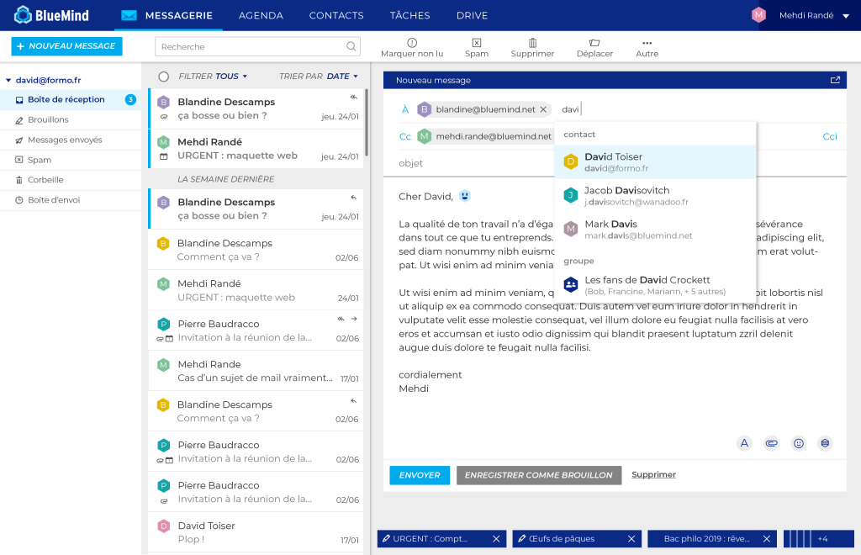Viewport: 861px width, 555px height.
Task: Remove blandine@bluemind.net recipient chip
Action: pyautogui.click(x=543, y=109)
